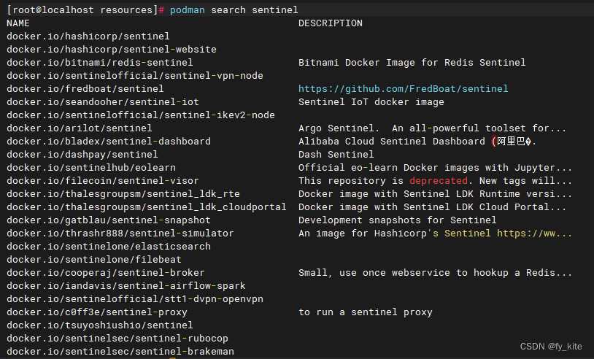Click 'to run a sentinel proxy' description
The width and height of the screenshot is (594, 359).
(x=365, y=312)
